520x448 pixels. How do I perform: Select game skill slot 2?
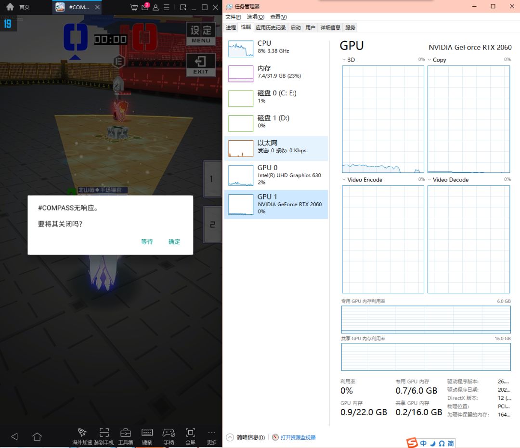(x=212, y=224)
